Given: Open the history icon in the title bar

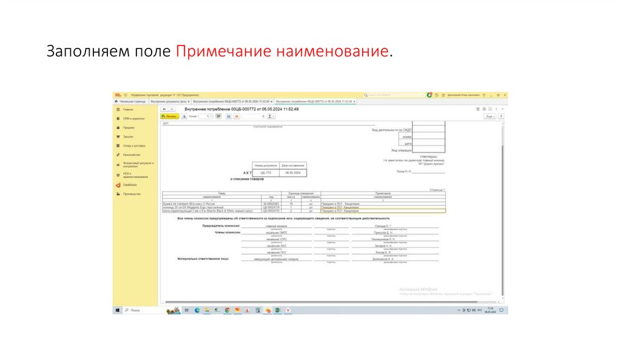Looking at the screenshot, I should [x=437, y=95].
